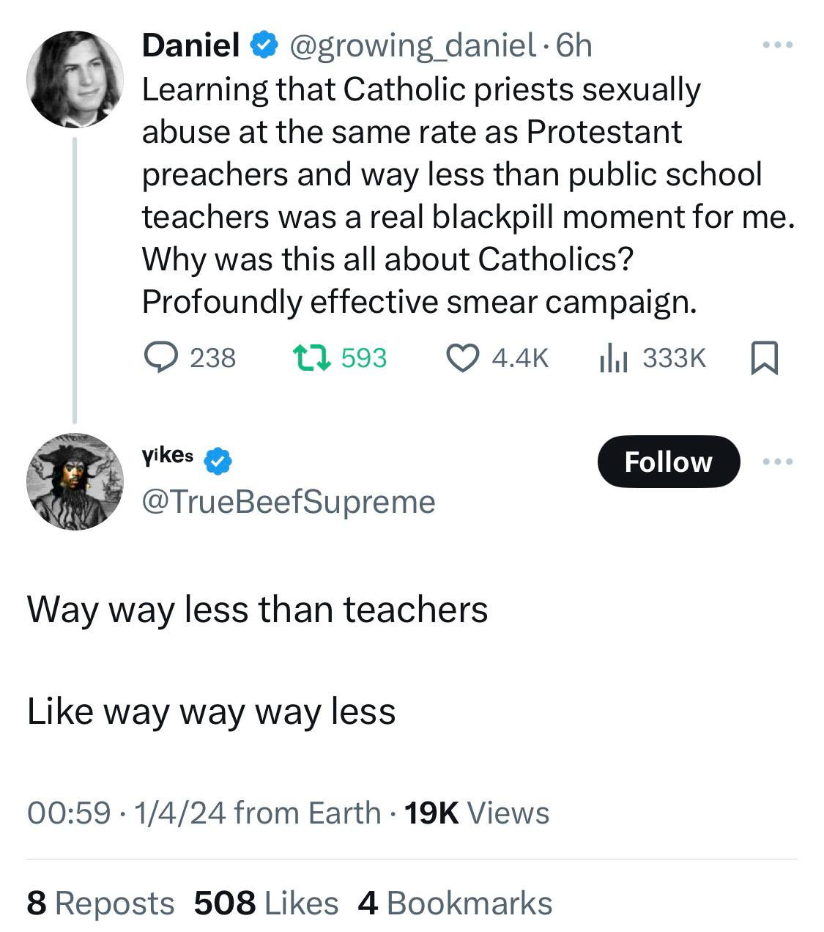Open Daniel's profile picture
Screen dimensions: 824x932
(x=75, y=78)
